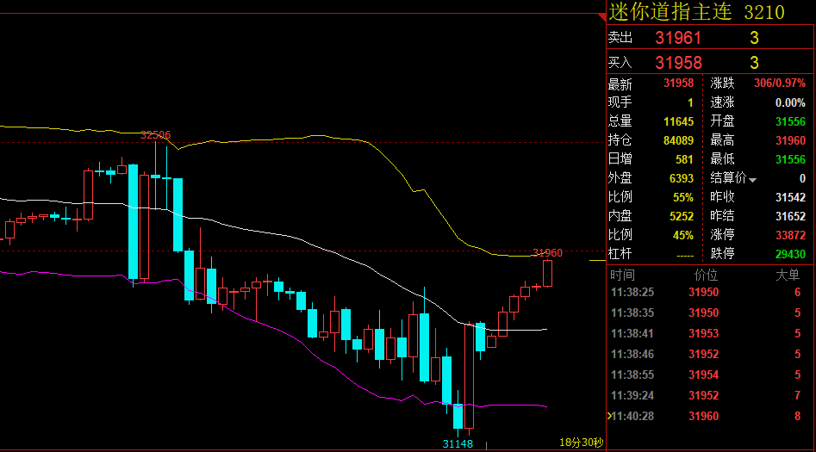Click the 总量 value 11645
This screenshot has width=816, height=452.
[679, 121]
